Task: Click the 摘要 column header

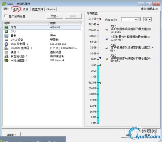Action: click(x=65, y=23)
